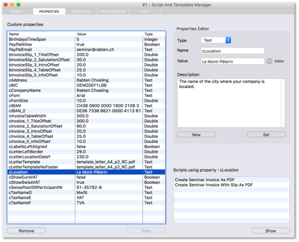Select the cLetterTemplateNoFooter row
299x242 pixels.
click(x=86, y=167)
